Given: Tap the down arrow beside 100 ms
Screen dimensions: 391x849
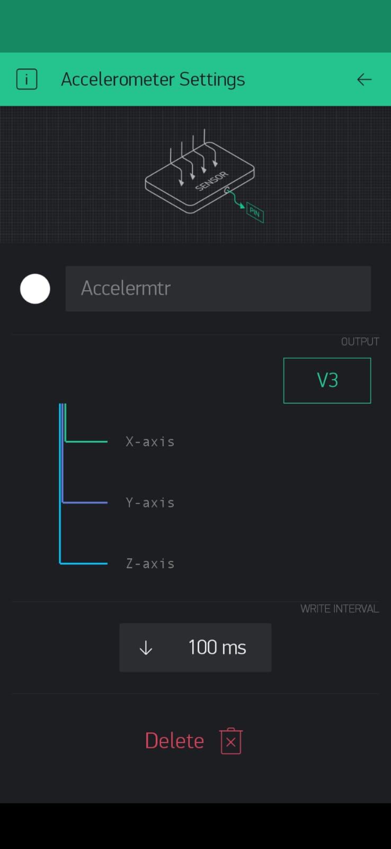Looking at the screenshot, I should [x=146, y=648].
